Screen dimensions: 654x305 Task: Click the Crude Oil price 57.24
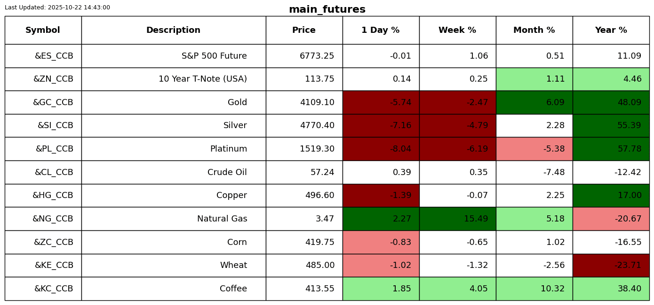[x=322, y=172]
